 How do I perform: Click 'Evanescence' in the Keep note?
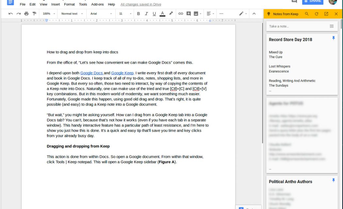tap(279, 71)
